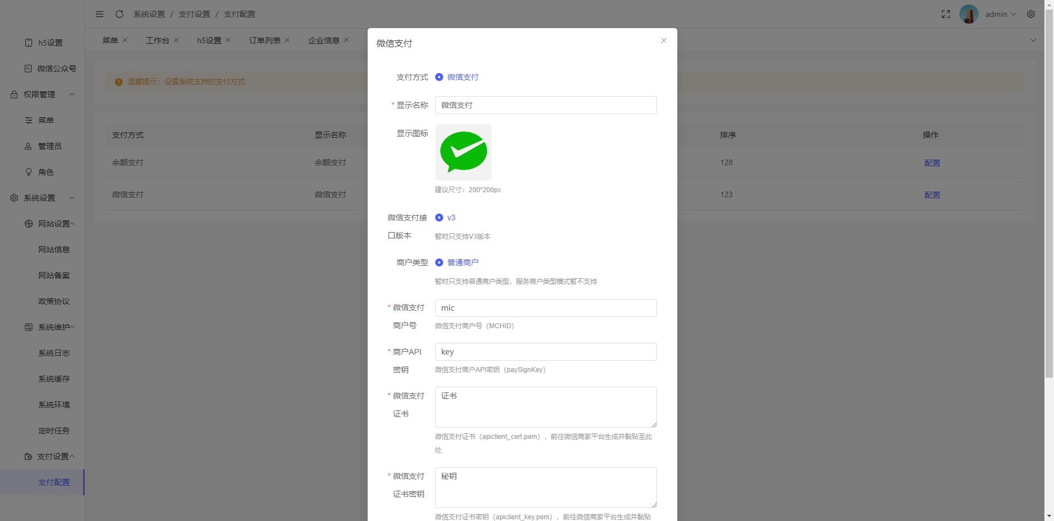1054x521 pixels.
Task: Toggle fullscreen mode icon
Action: tap(946, 14)
